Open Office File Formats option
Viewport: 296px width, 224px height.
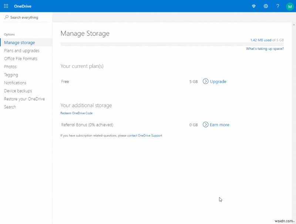coord(21,59)
